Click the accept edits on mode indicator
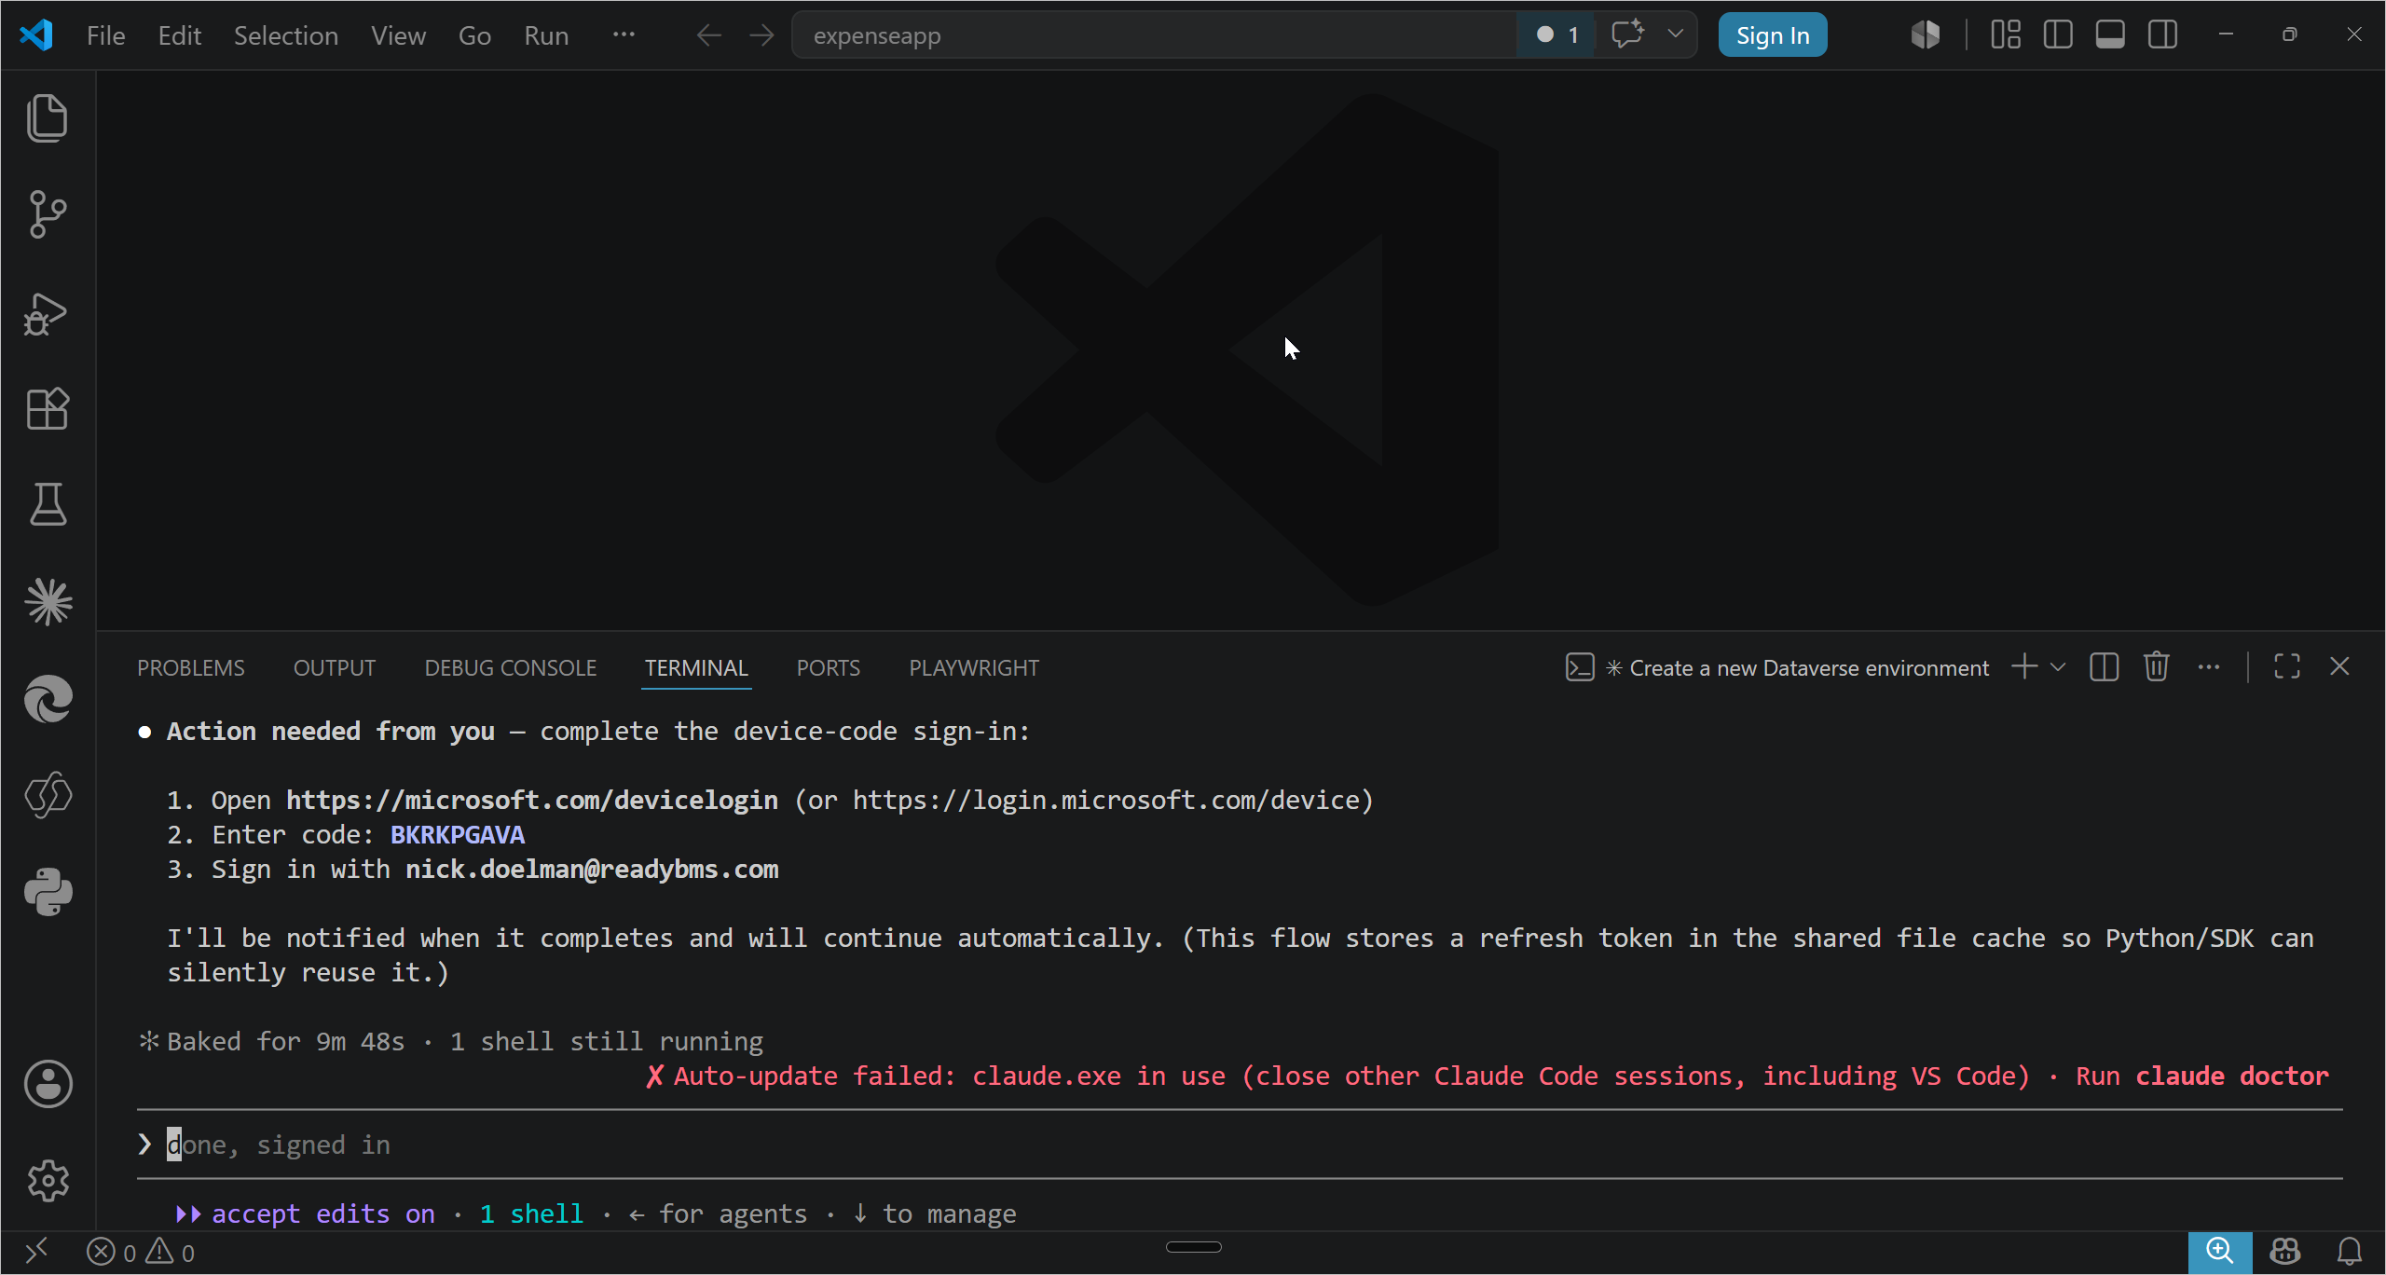 (x=306, y=1213)
